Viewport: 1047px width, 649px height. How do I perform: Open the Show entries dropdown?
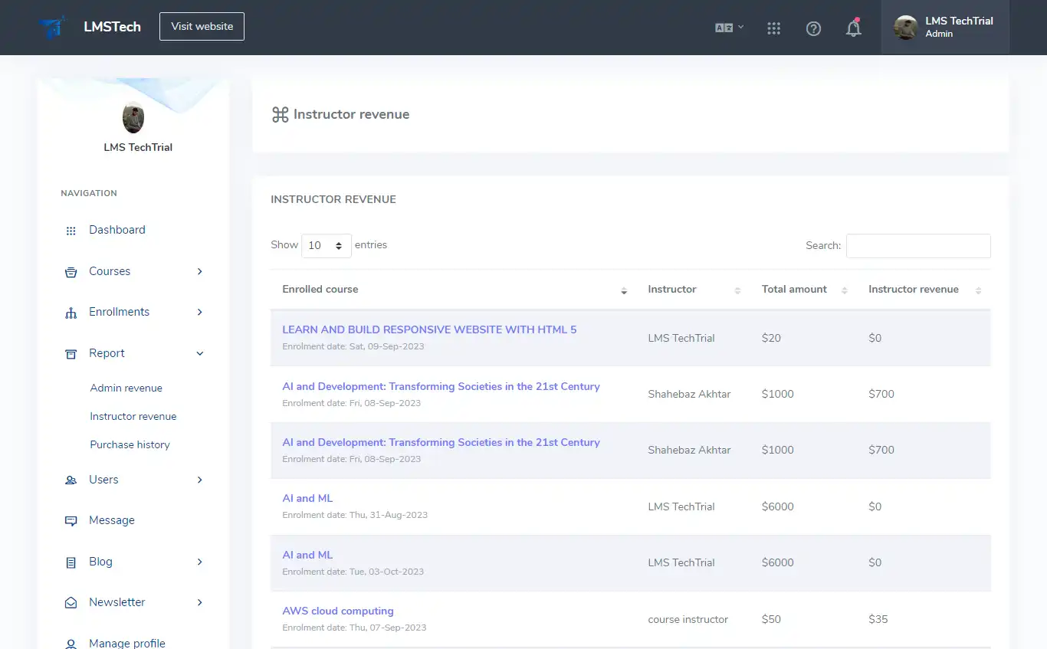[x=326, y=245]
